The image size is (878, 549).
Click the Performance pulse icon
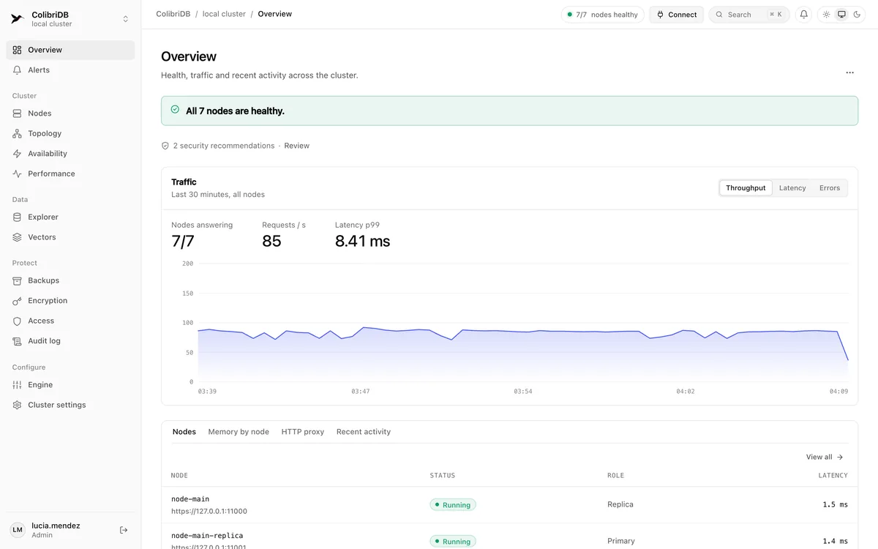[18, 173]
